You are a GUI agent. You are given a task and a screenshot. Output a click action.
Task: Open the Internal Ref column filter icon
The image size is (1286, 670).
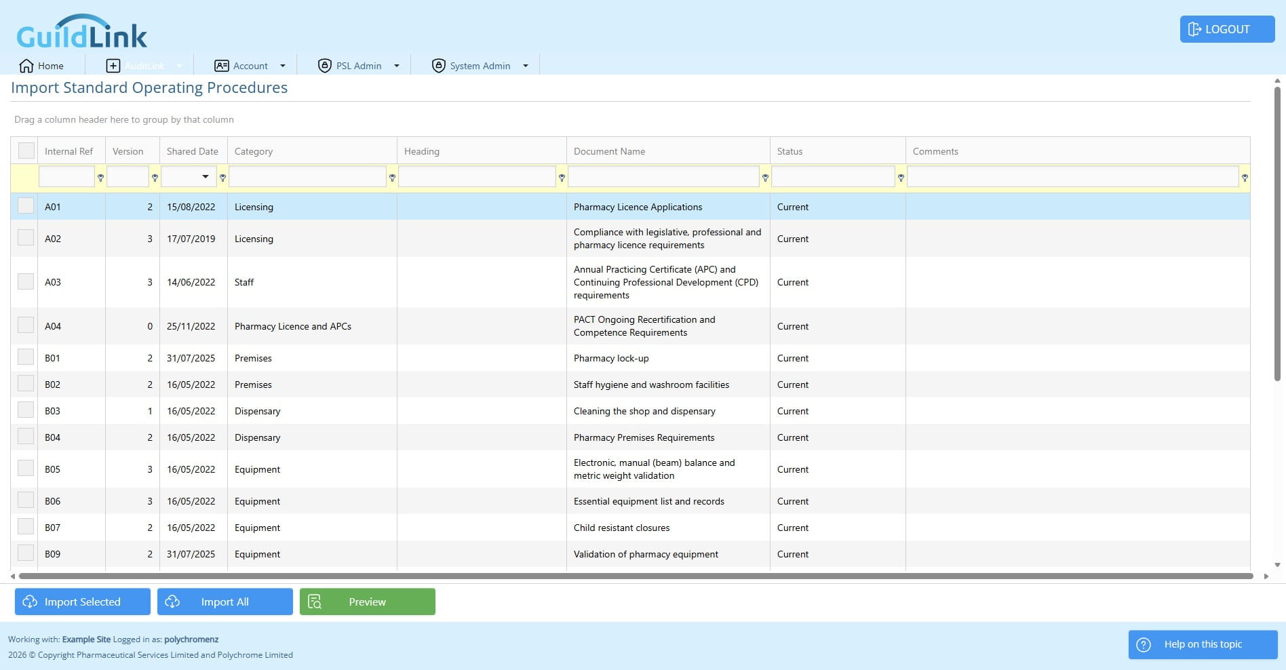[x=100, y=178]
